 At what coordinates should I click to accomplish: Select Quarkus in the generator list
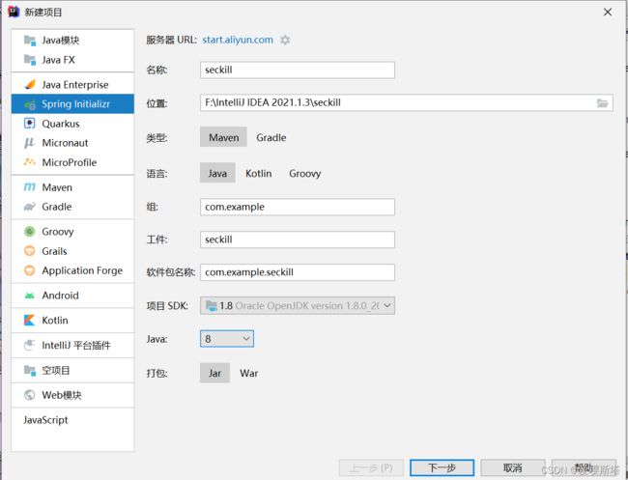[x=72, y=124]
